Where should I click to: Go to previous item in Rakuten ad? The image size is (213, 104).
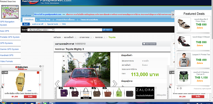(3, 85)
